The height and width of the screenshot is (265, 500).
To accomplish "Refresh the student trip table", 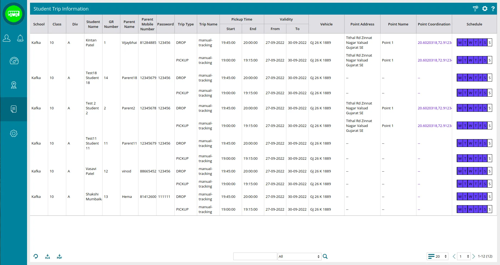I will 36,256.
